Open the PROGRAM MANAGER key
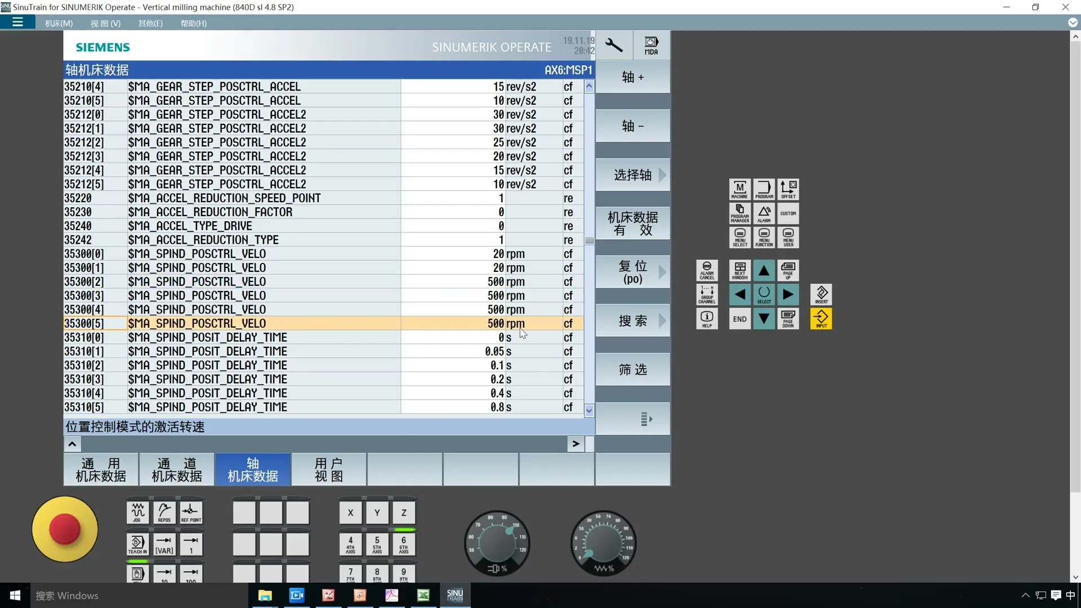 [x=739, y=213]
